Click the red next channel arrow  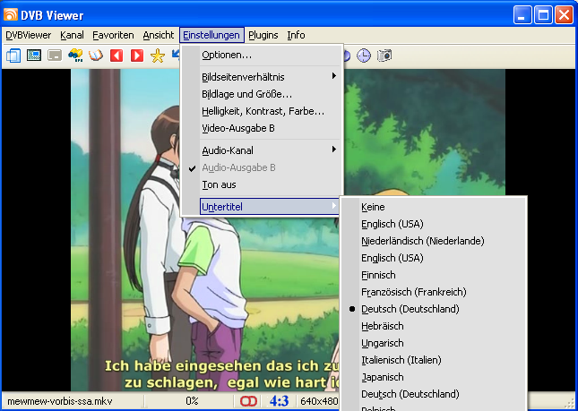click(137, 56)
